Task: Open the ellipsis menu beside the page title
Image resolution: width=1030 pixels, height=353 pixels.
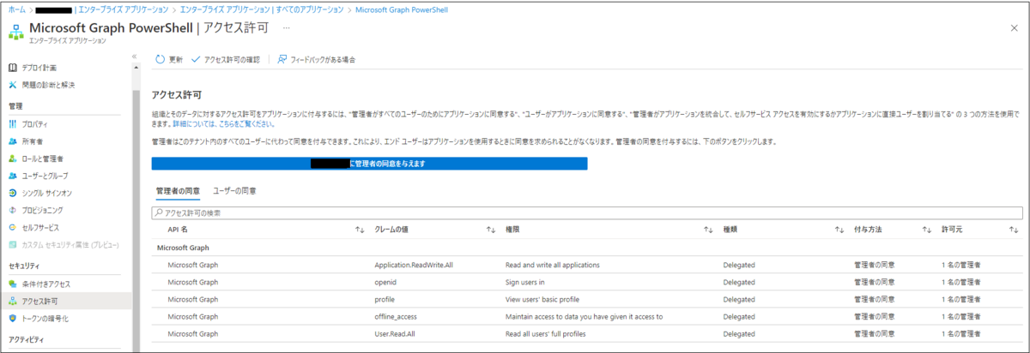Action: pyautogui.click(x=286, y=27)
